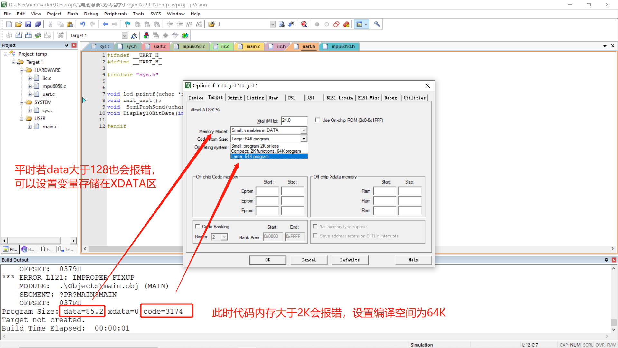
Task: Click the Cancel button in options dialog
Action: click(309, 260)
